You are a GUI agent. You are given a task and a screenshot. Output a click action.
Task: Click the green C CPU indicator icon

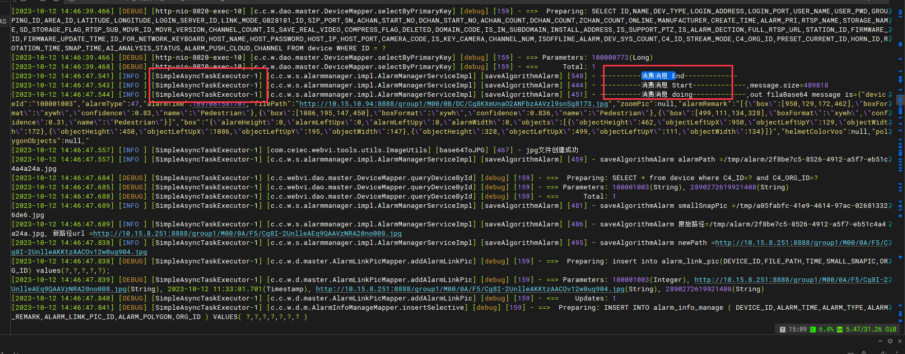tap(813, 329)
